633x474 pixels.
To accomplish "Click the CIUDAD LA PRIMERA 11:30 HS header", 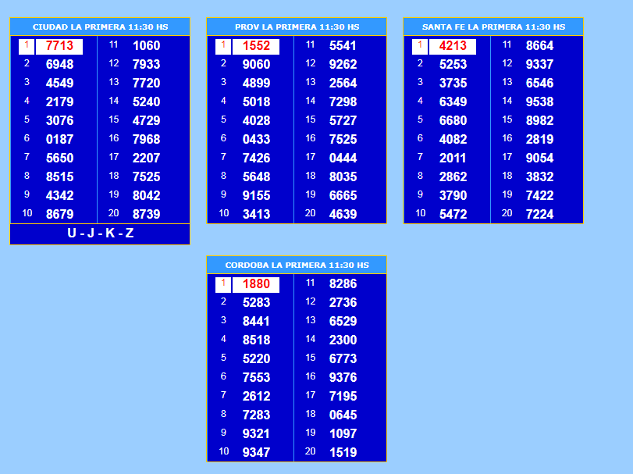I will point(100,27).
